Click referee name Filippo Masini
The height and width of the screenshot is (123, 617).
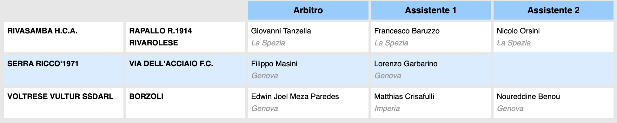[x=274, y=64]
